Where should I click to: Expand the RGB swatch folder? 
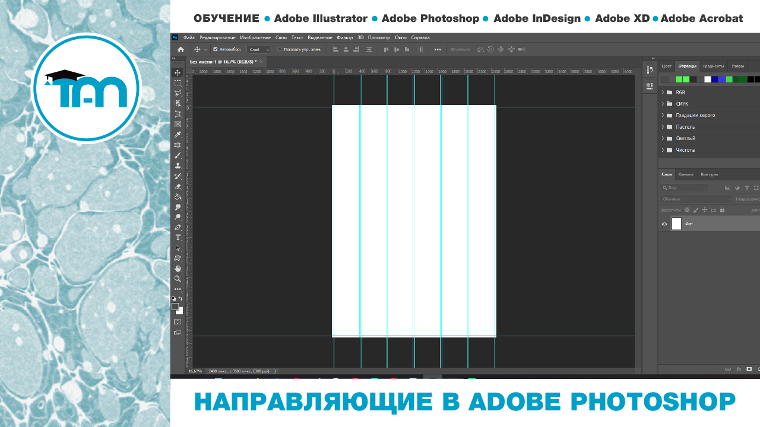(x=663, y=93)
